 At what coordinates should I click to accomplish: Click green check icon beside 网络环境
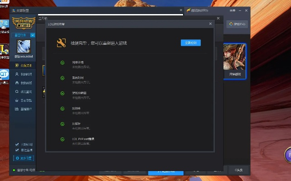(x=63, y=62)
